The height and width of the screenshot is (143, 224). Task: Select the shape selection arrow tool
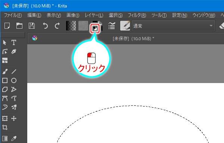pos(5,42)
